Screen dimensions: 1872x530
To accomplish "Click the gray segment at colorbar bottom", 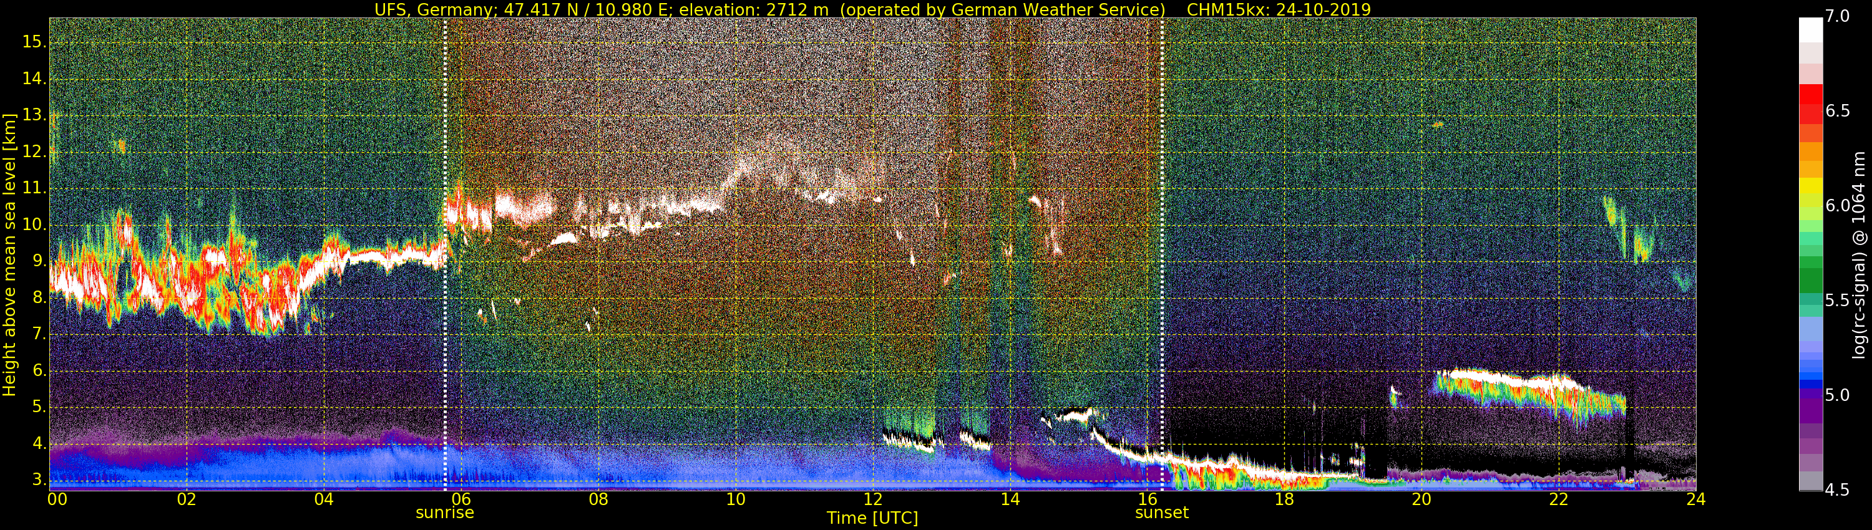I will (1810, 481).
